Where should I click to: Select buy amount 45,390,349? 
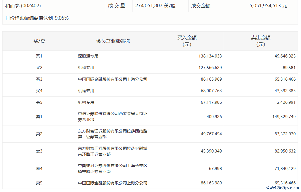pos(211,151)
